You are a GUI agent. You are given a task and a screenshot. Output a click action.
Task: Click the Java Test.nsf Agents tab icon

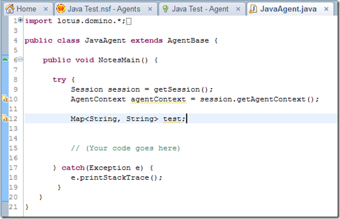tap(61, 8)
